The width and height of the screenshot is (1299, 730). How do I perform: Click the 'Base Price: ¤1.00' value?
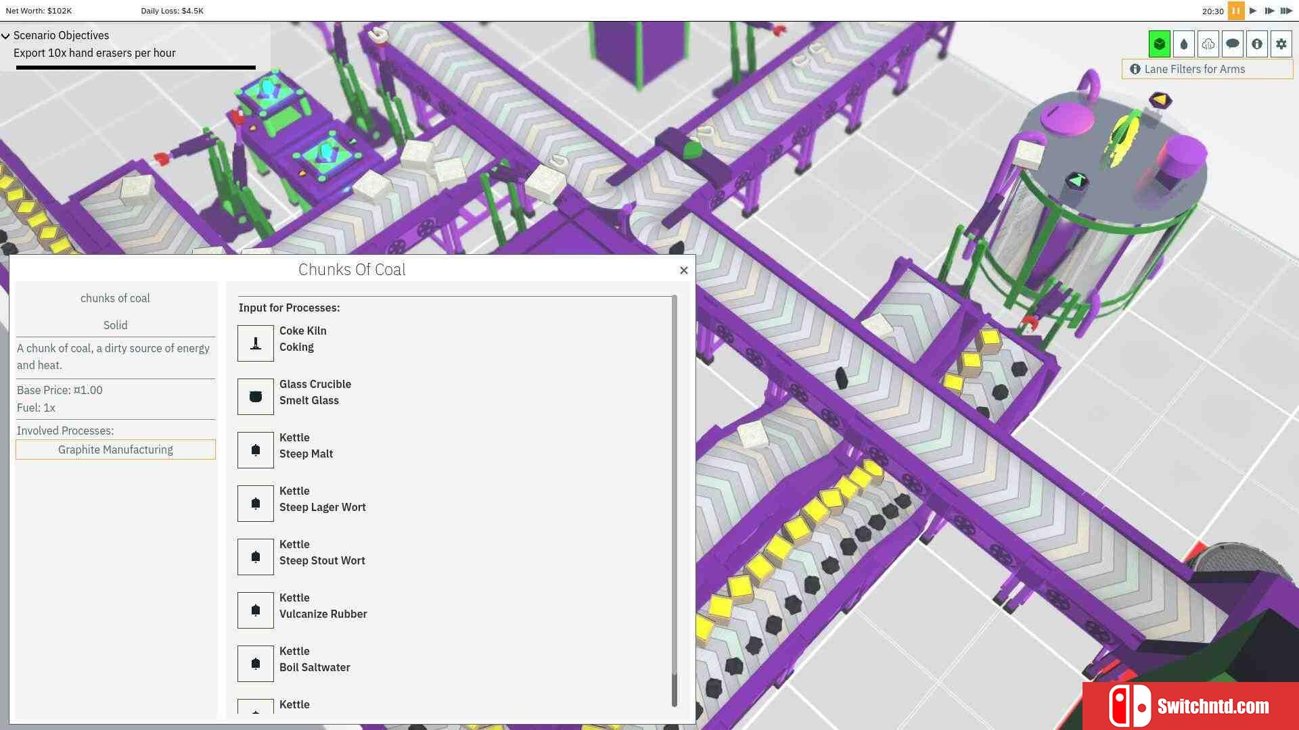[60, 390]
